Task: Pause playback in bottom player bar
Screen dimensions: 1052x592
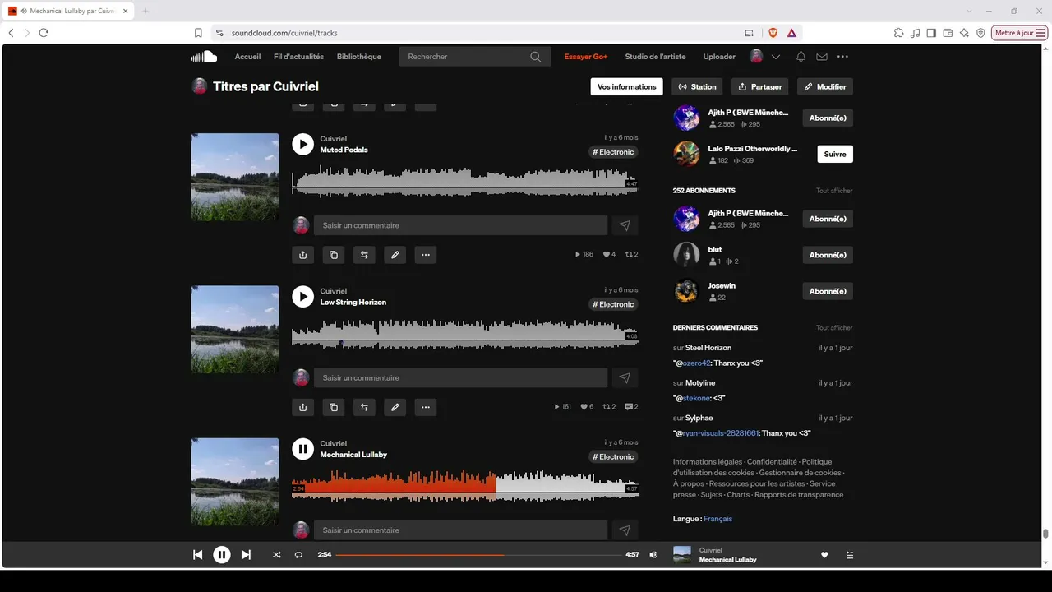Action: point(222,555)
